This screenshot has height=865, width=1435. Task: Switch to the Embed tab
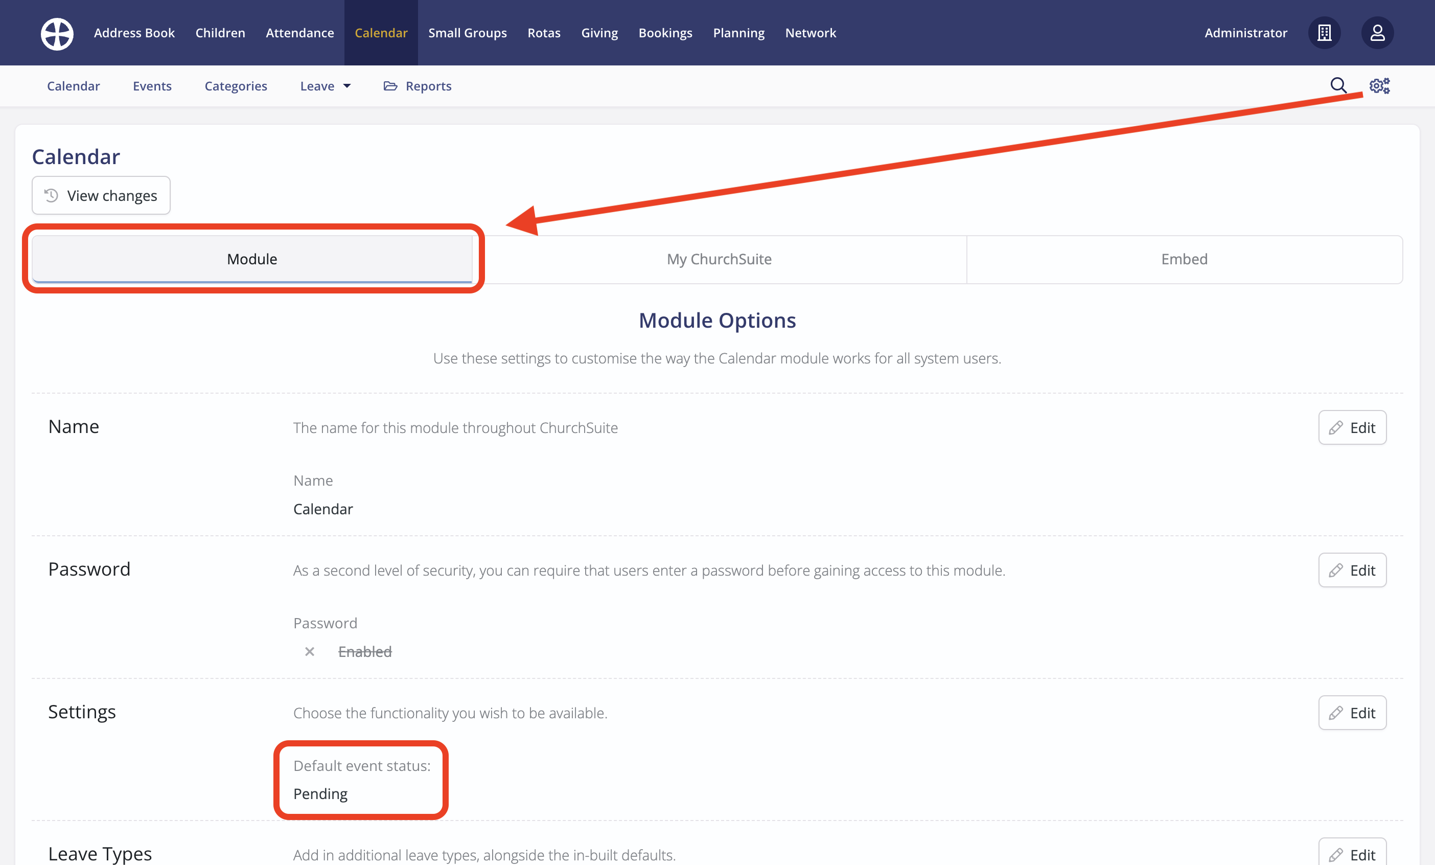(x=1184, y=259)
